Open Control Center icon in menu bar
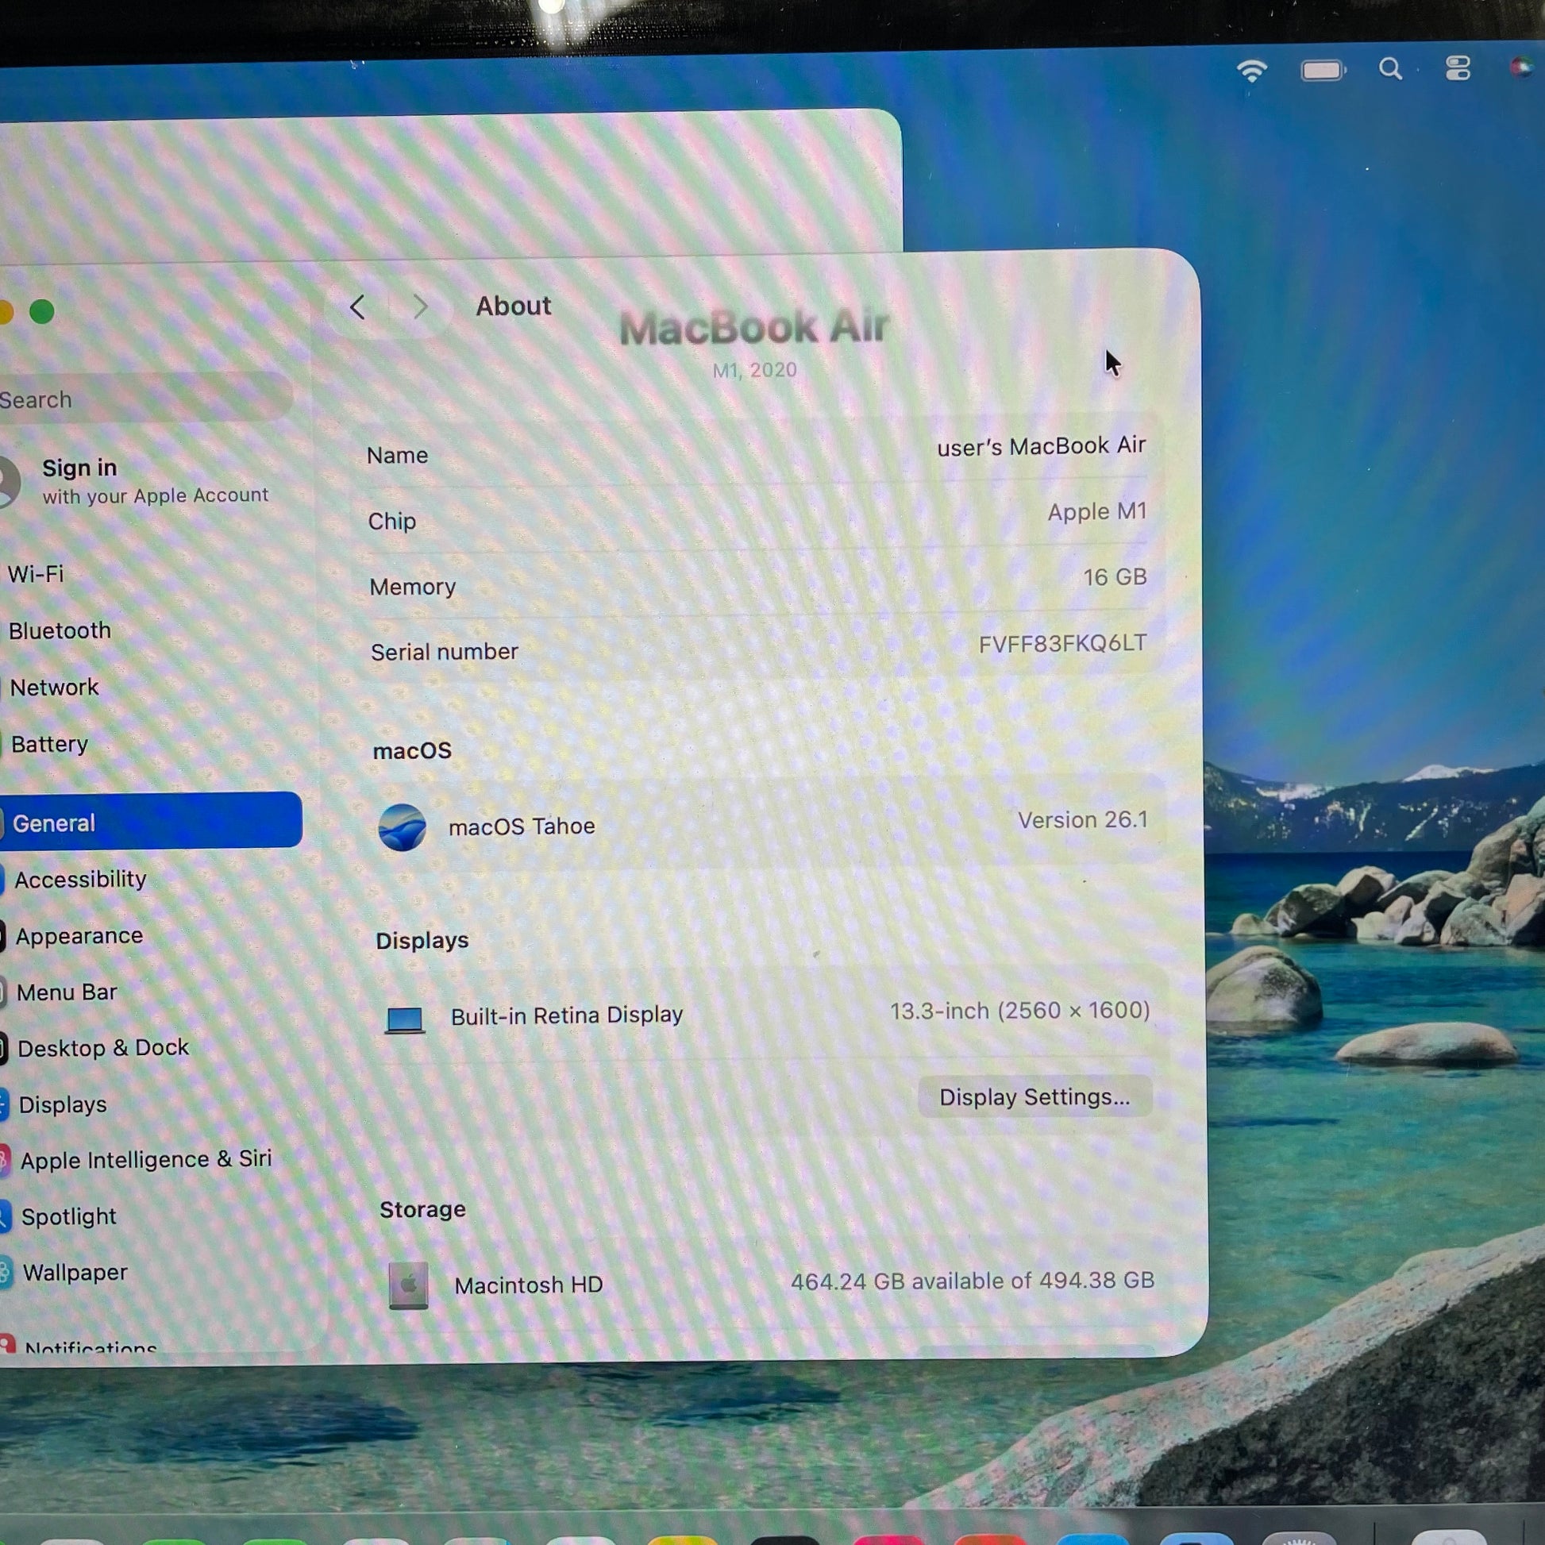The width and height of the screenshot is (1545, 1545). [x=1458, y=68]
